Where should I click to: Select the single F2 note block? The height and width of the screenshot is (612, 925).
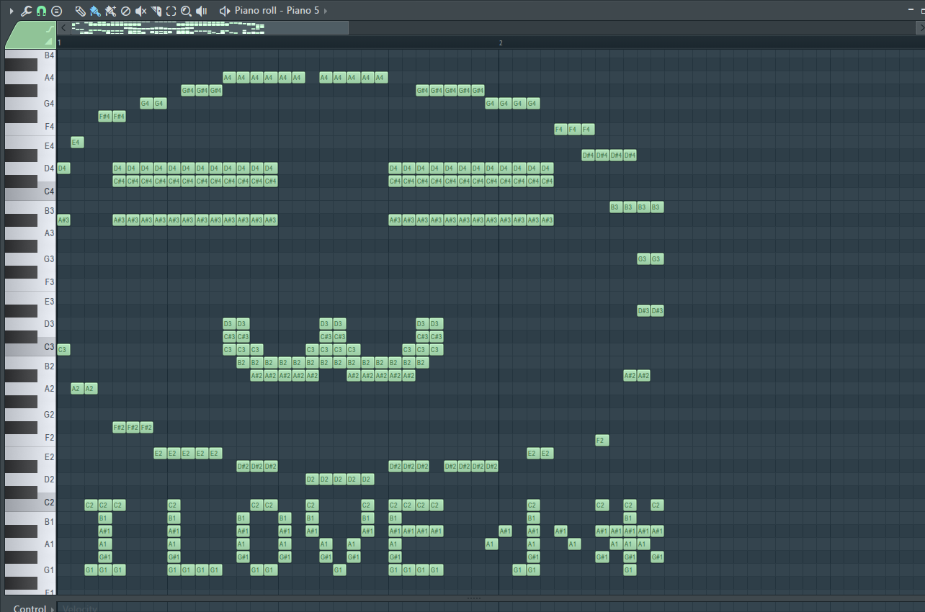tap(602, 441)
